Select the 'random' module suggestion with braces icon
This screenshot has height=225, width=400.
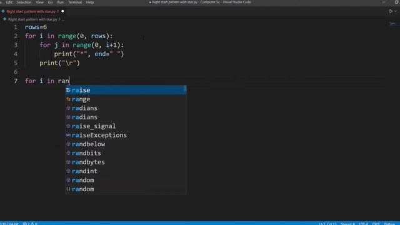pos(126,189)
